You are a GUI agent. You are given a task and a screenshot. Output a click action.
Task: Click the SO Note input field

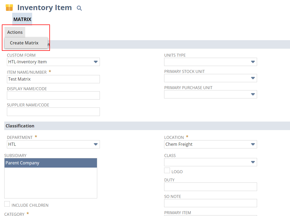[210, 203]
